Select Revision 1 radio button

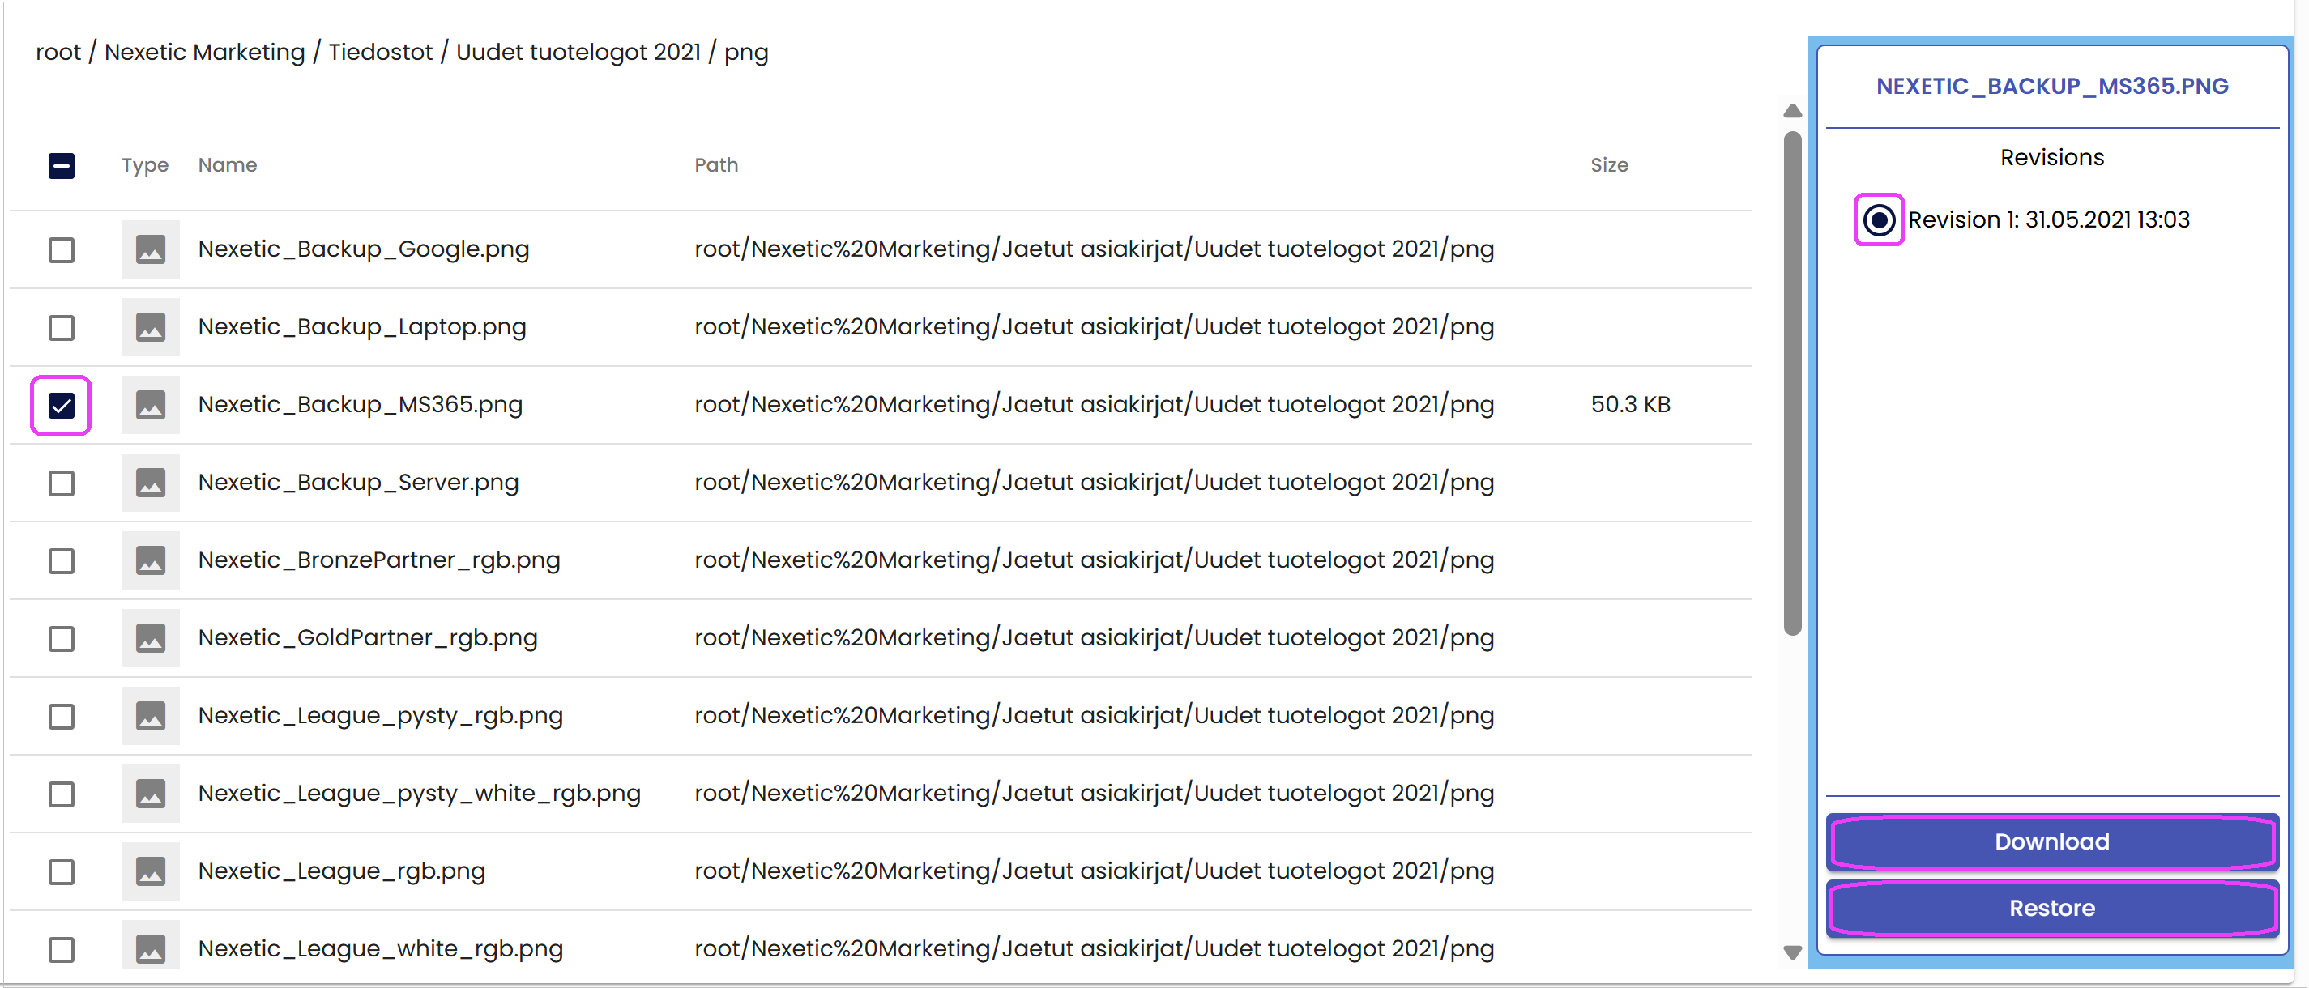point(1879,219)
